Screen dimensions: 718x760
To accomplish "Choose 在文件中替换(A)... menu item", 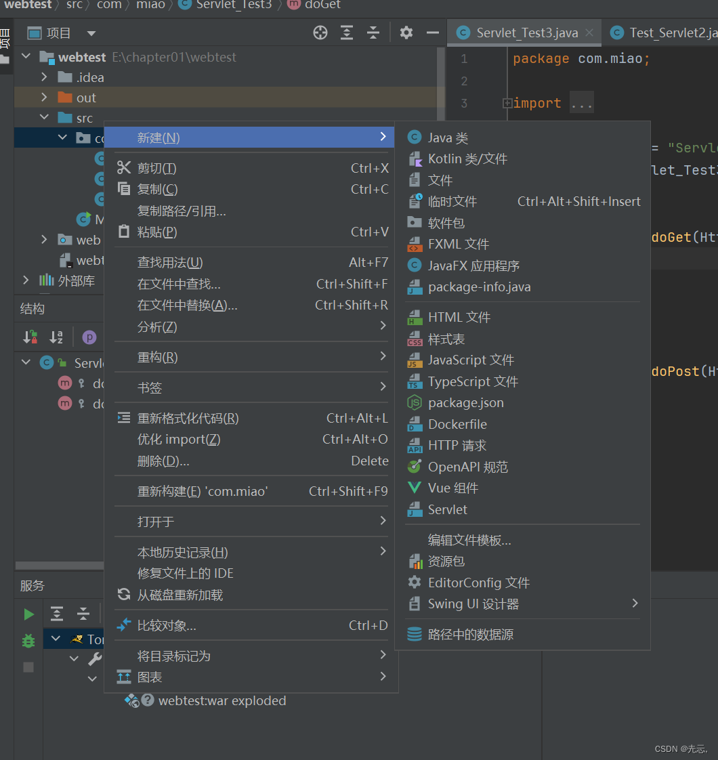I will point(251,305).
